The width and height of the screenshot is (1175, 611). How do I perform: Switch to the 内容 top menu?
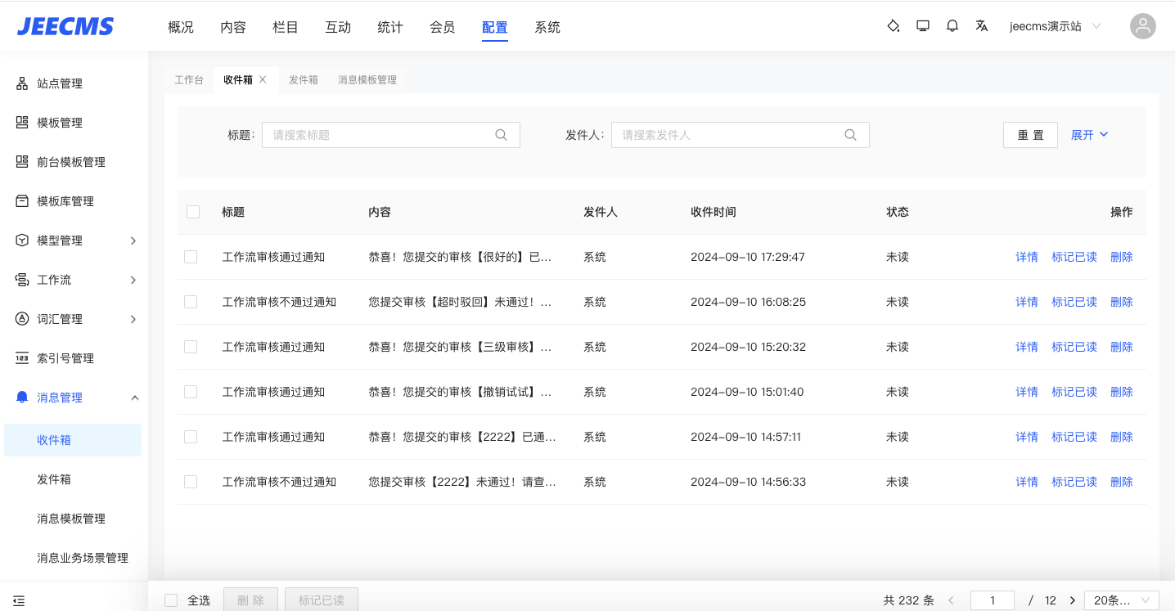click(233, 27)
